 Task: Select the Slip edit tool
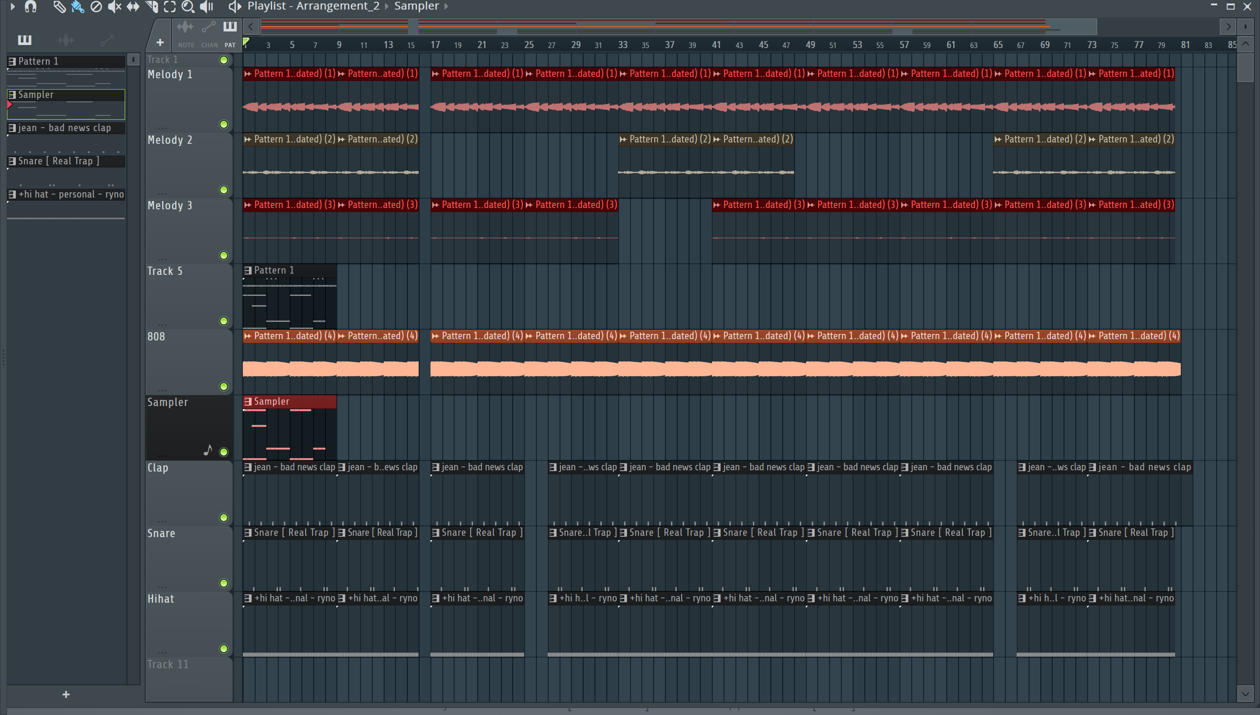tap(133, 7)
